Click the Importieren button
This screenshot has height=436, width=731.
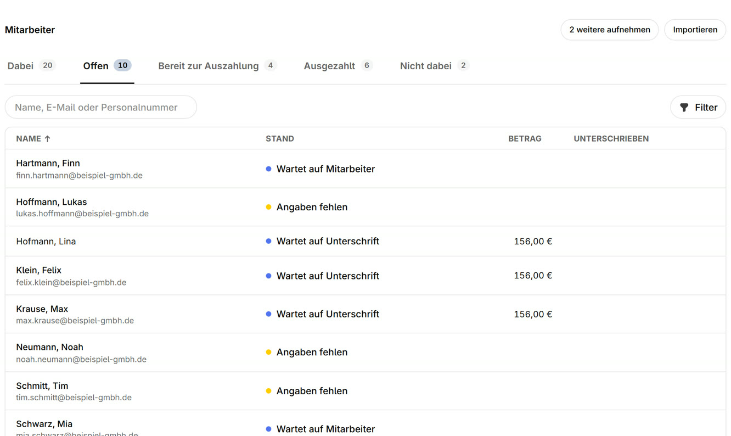pyautogui.click(x=695, y=30)
